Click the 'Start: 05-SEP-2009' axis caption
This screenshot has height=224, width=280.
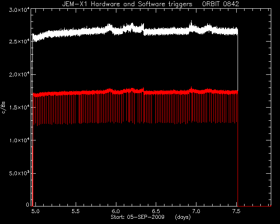137,217
